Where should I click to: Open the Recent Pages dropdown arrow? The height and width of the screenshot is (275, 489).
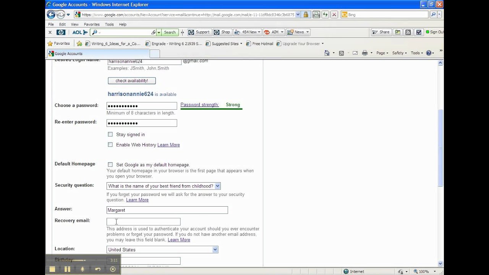(68, 15)
